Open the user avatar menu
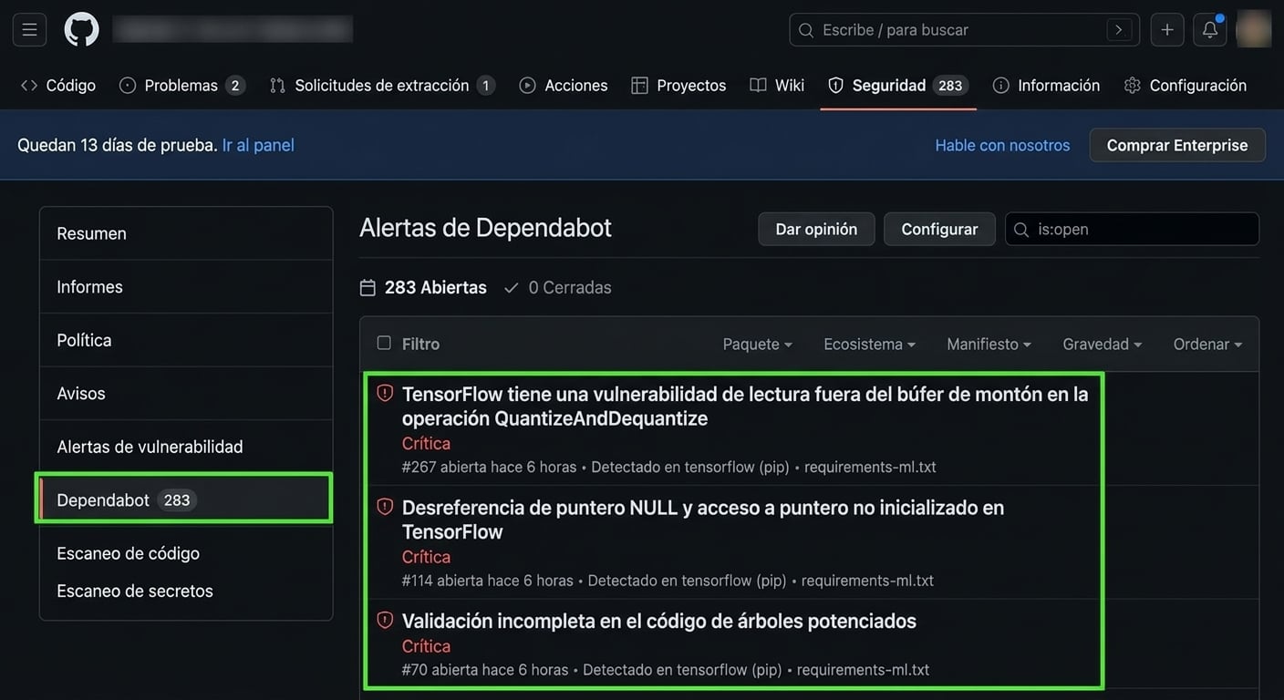This screenshot has width=1284, height=700. 1254,29
